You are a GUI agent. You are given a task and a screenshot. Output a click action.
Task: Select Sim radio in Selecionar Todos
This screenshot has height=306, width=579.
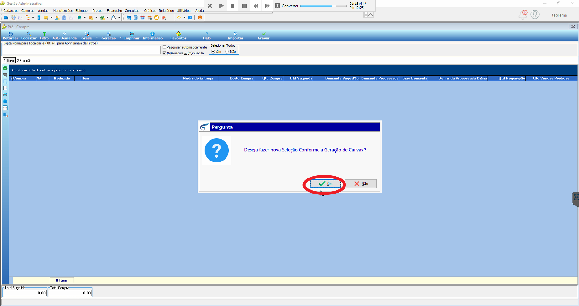(x=213, y=52)
